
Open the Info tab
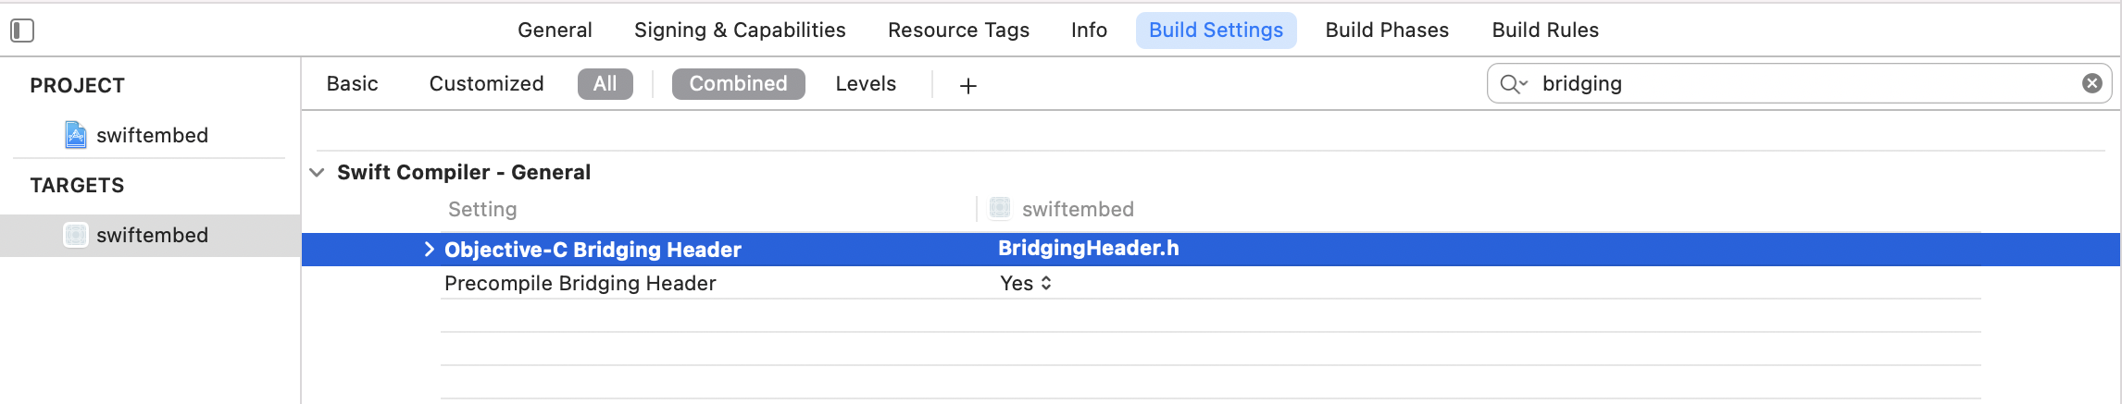pos(1089,30)
